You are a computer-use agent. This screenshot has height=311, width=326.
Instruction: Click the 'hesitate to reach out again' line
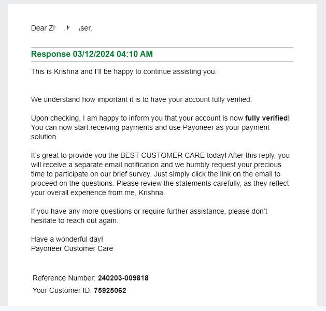point(75,220)
